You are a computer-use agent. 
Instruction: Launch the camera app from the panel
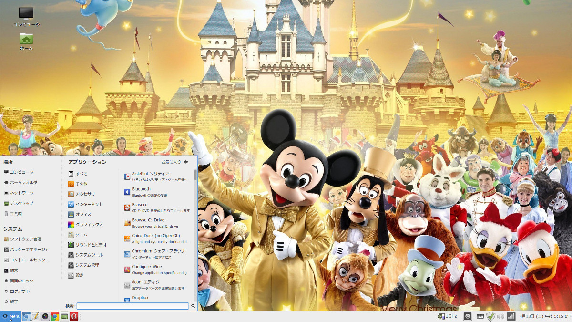coord(45,316)
